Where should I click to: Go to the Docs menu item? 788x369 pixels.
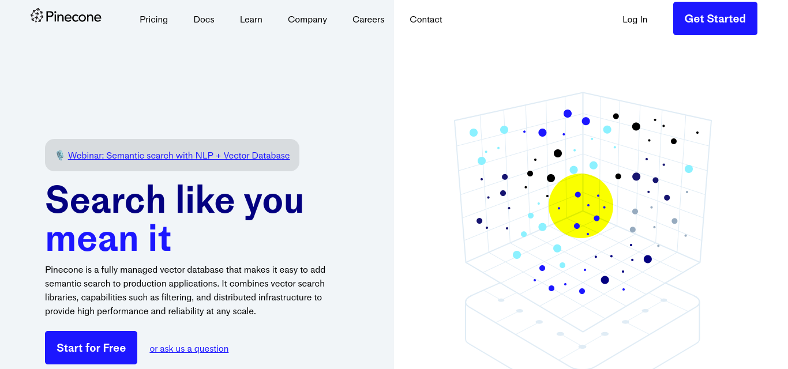tap(204, 20)
